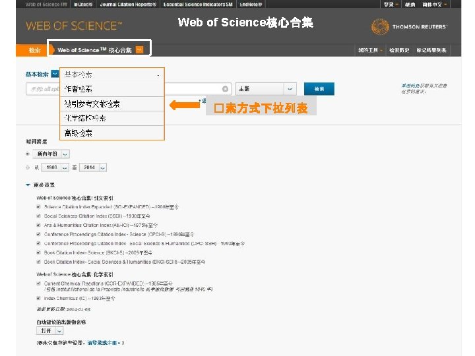Open the 主题 field dropdown
The height and width of the screenshot is (356, 475).
click(266, 89)
